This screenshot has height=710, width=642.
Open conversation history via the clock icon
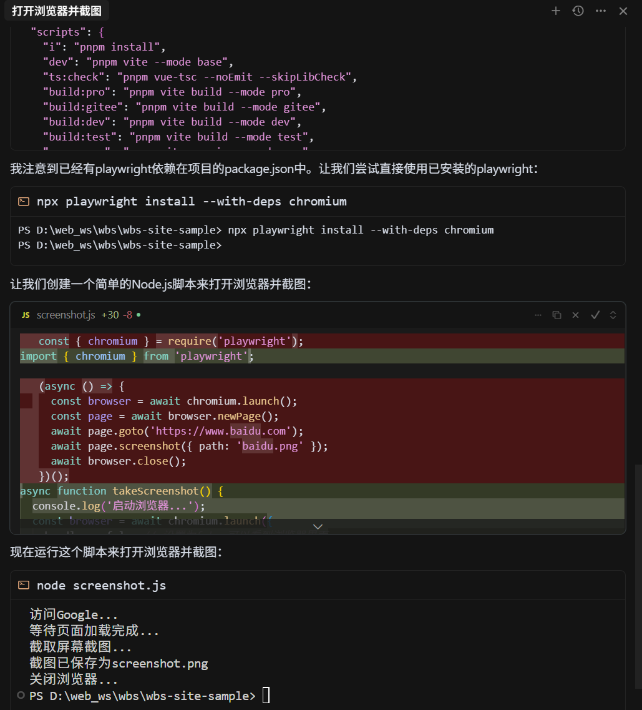pos(577,11)
